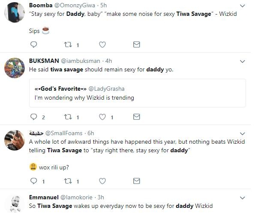258x213 pixels.
Task: Send Boomba's tweet via direct message
Action: 136,44
